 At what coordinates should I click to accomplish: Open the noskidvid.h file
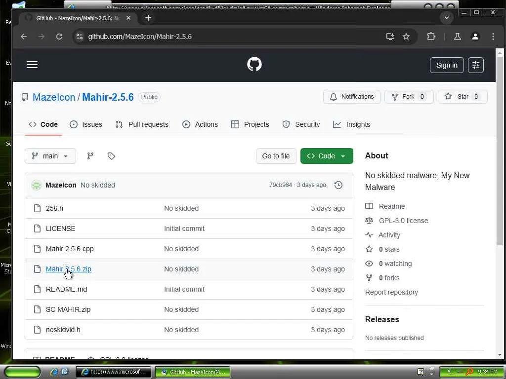coord(63,330)
